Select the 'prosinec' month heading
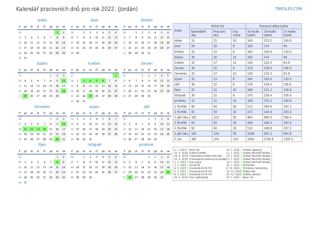Image resolution: width=318 pixels, height=225 pixels. [147, 144]
